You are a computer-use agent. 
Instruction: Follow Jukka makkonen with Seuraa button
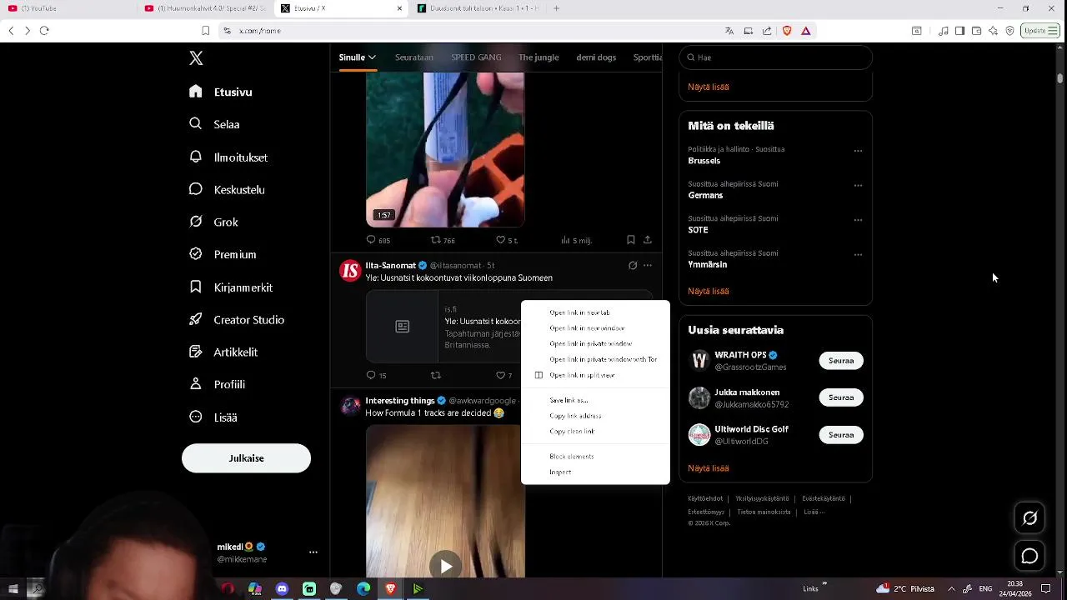(x=841, y=397)
